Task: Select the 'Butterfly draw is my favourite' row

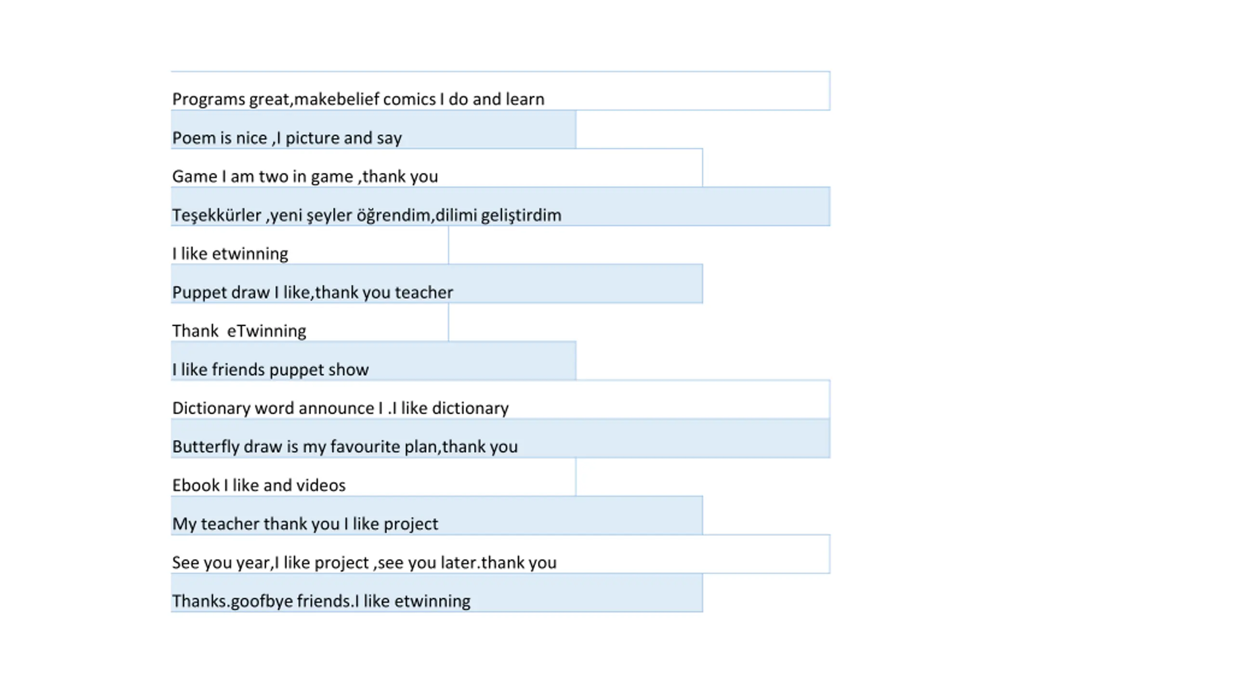Action: [500, 438]
